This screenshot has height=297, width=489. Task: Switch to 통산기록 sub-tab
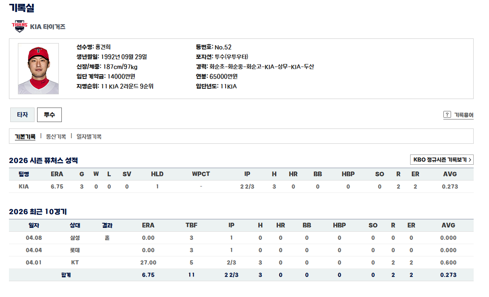[56, 137]
